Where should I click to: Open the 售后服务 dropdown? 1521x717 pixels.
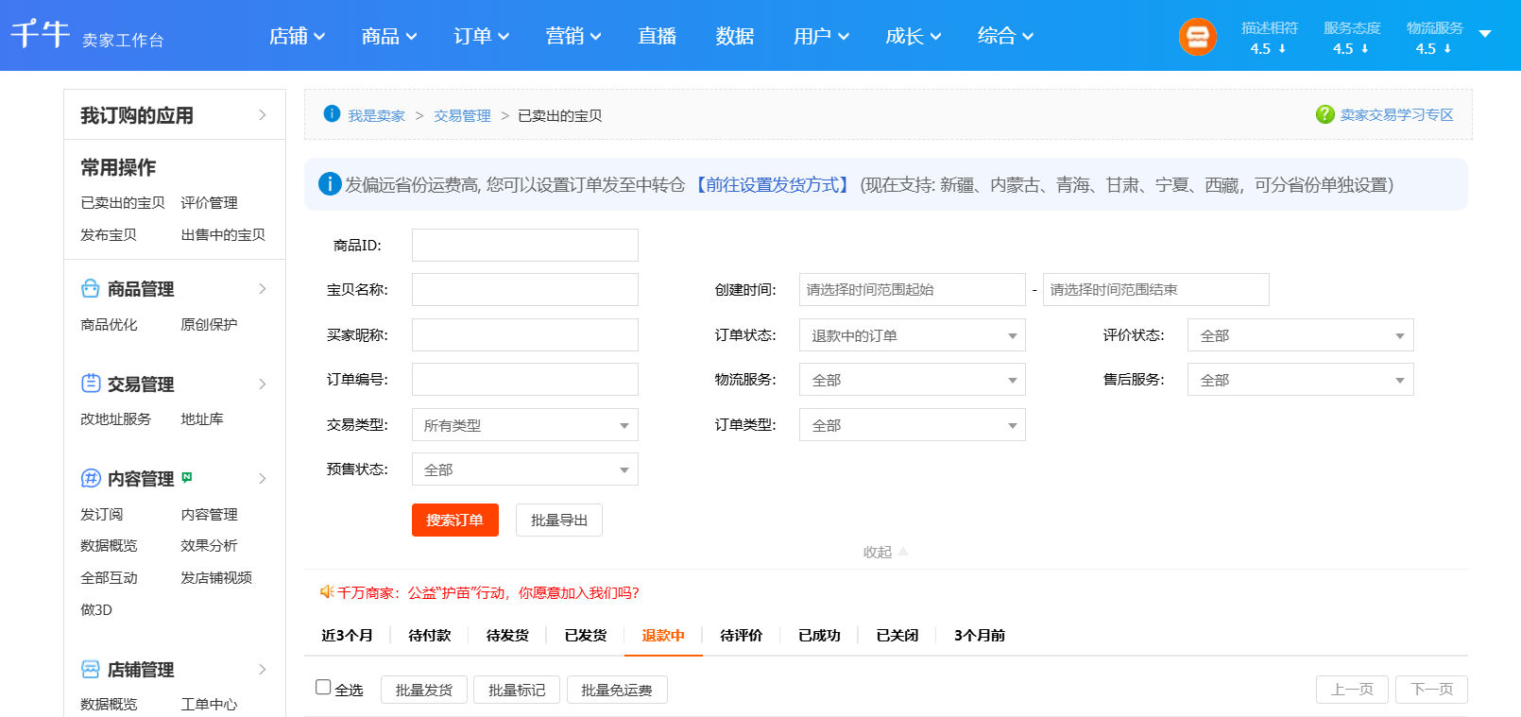[x=1300, y=380]
